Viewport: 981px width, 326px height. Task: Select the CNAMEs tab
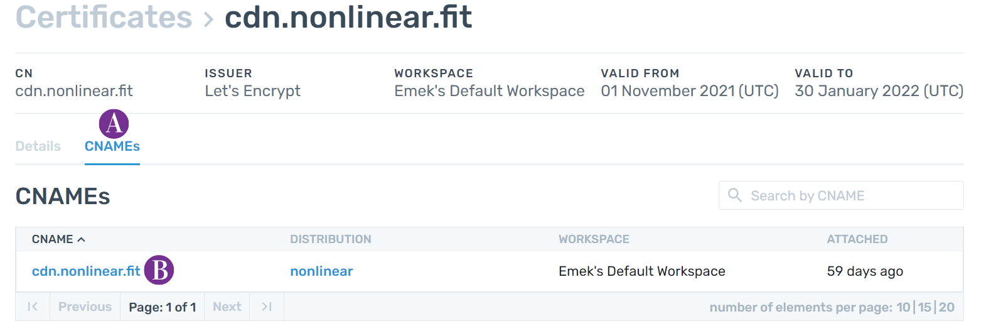click(x=112, y=146)
